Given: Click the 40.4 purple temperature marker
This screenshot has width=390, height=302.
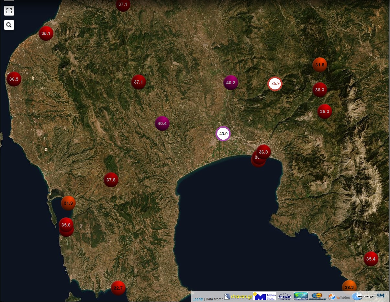Looking at the screenshot, I should pyautogui.click(x=162, y=123).
